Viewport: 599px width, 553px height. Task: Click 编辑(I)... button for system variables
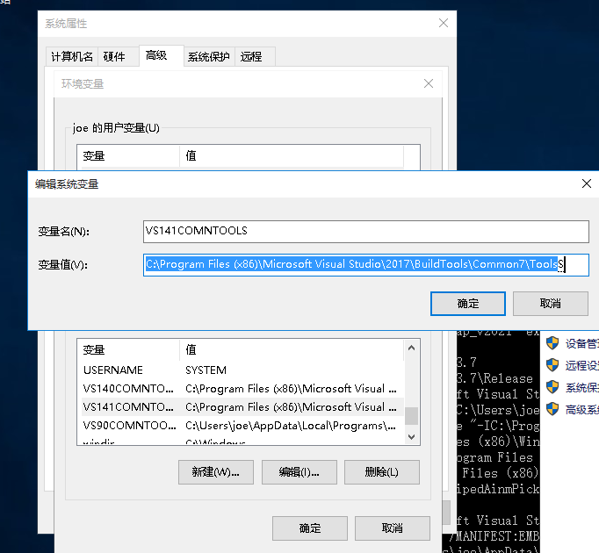[299, 472]
